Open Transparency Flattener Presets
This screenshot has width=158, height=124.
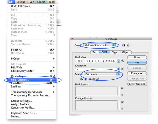(x=32, y=95)
